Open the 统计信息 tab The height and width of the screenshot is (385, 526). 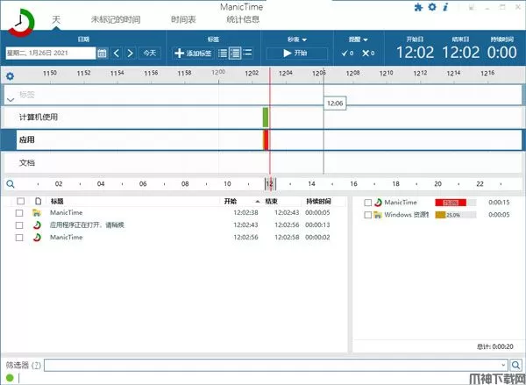pos(245,18)
